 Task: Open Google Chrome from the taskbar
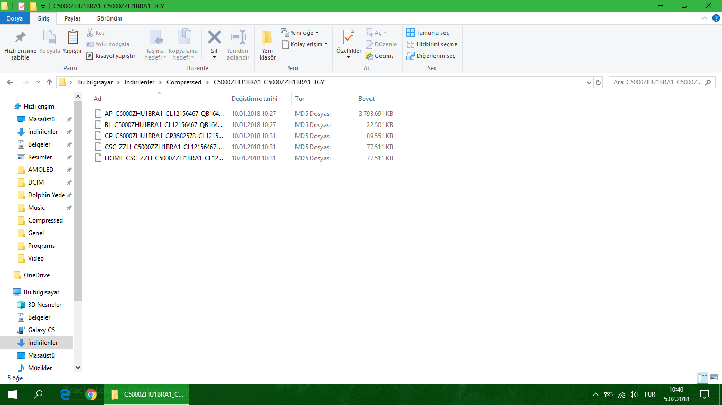click(x=91, y=394)
